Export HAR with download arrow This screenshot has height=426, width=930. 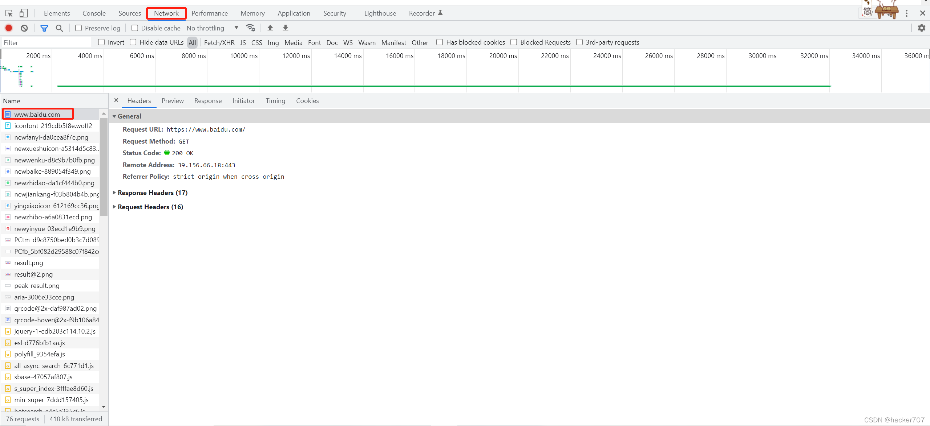click(286, 28)
